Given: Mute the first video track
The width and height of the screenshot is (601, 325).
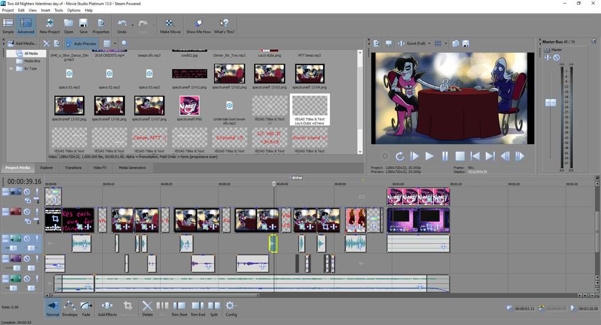Looking at the screenshot, I should pyautogui.click(x=27, y=192).
